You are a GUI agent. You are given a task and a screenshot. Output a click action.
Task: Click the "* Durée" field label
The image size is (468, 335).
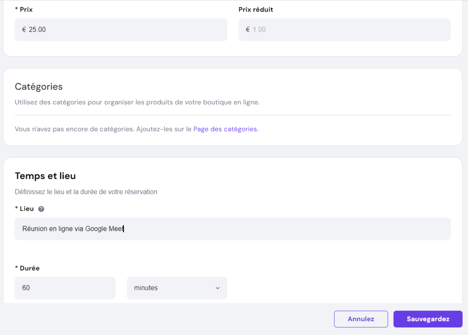(x=27, y=268)
